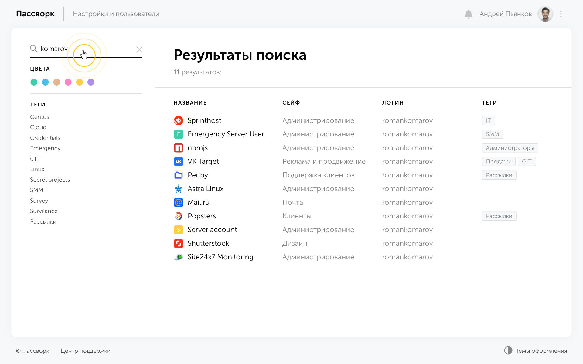
Task: Select the SMM tag in sidebar
Action: pos(36,190)
